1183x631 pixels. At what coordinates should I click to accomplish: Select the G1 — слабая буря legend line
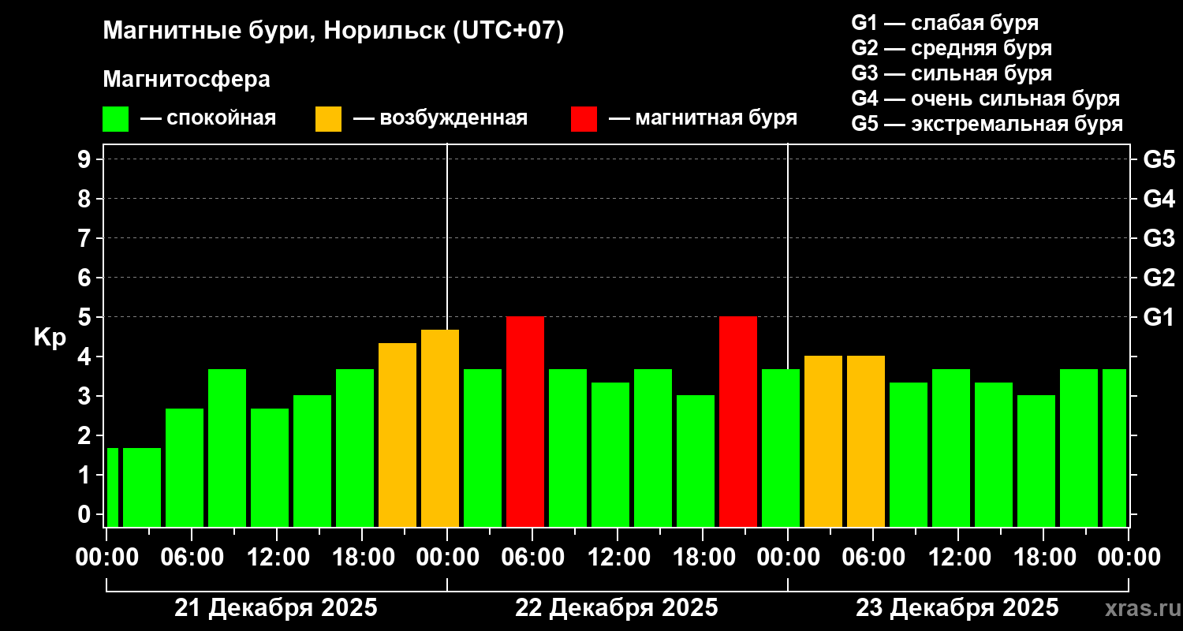point(945,23)
